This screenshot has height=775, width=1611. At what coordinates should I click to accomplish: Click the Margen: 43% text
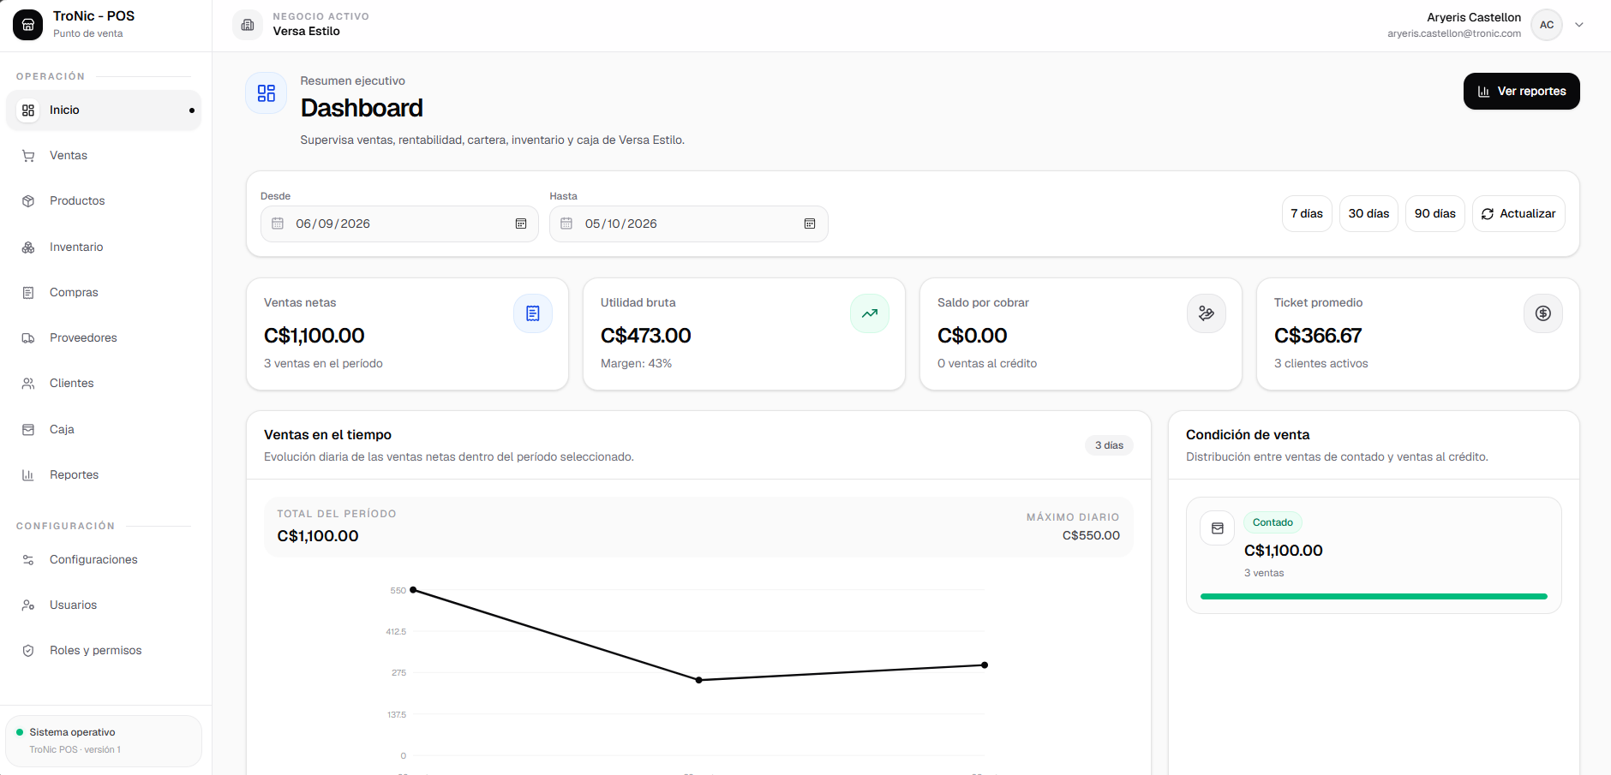pos(636,364)
